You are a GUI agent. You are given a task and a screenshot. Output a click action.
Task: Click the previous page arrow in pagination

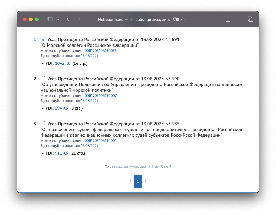(130, 181)
